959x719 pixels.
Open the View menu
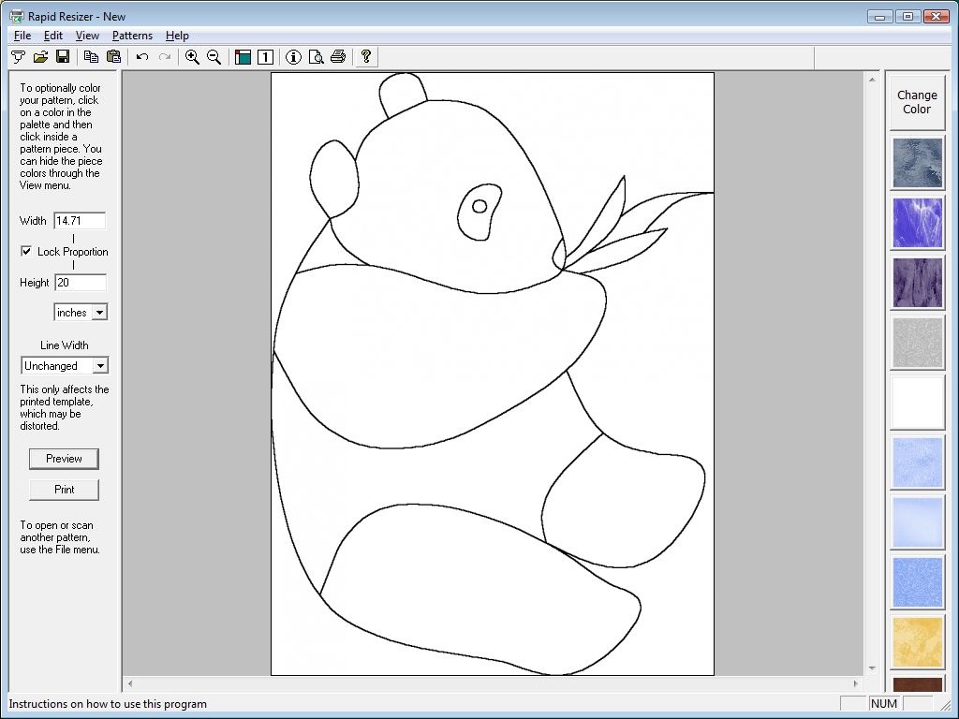pyautogui.click(x=87, y=36)
